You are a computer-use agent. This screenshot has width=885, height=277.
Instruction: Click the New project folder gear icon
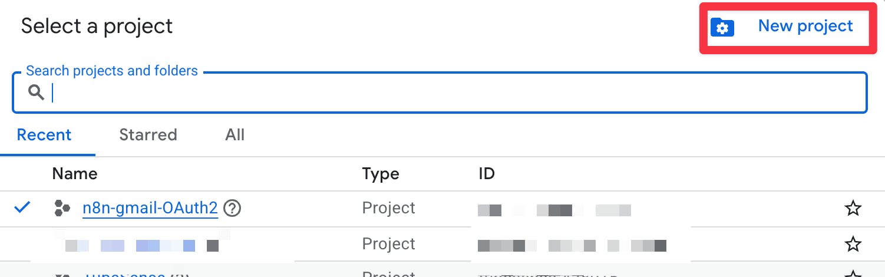(722, 27)
